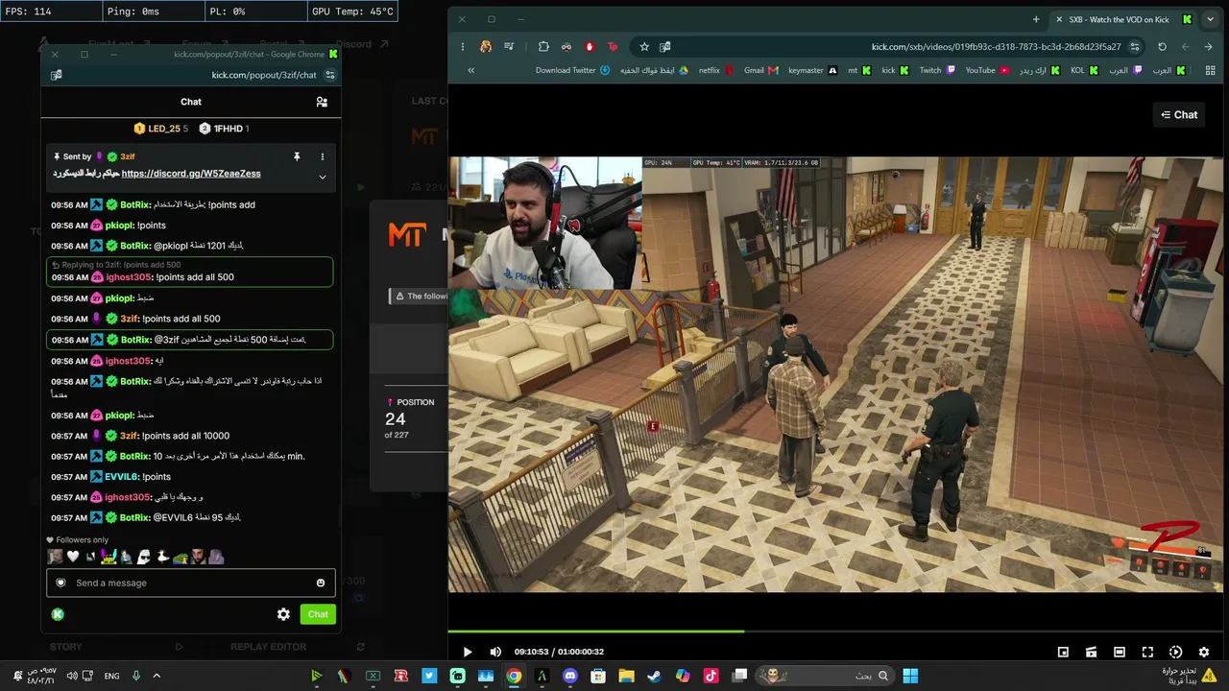
Task: Open the Chrome three-dot menu
Action: point(462,46)
